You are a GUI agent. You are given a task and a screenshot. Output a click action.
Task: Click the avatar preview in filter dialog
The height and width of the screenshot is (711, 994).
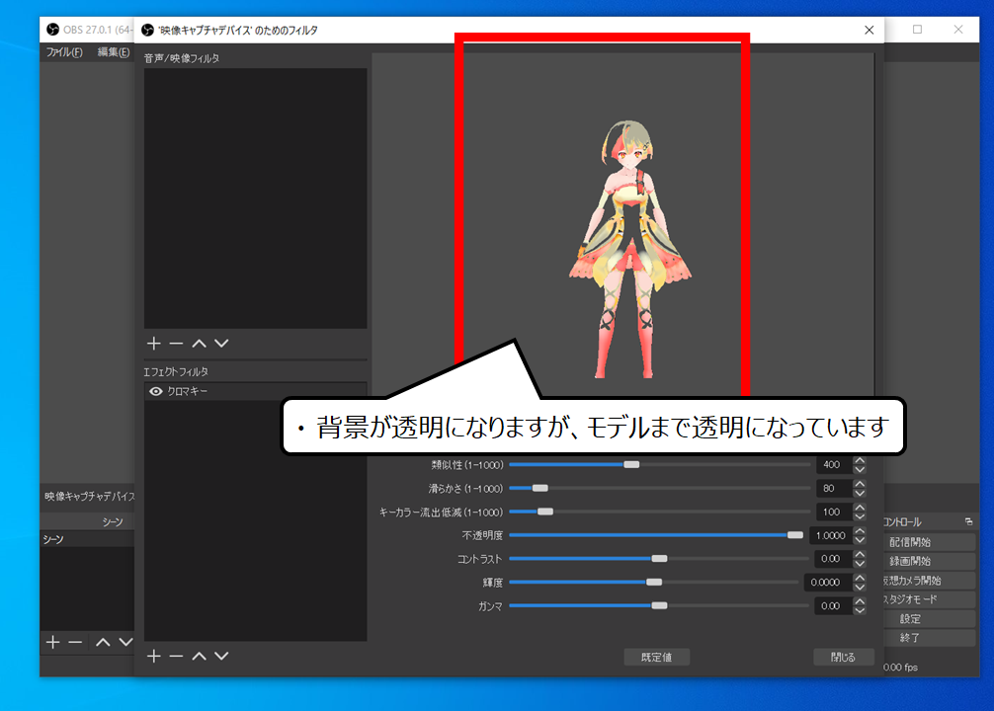(629, 249)
